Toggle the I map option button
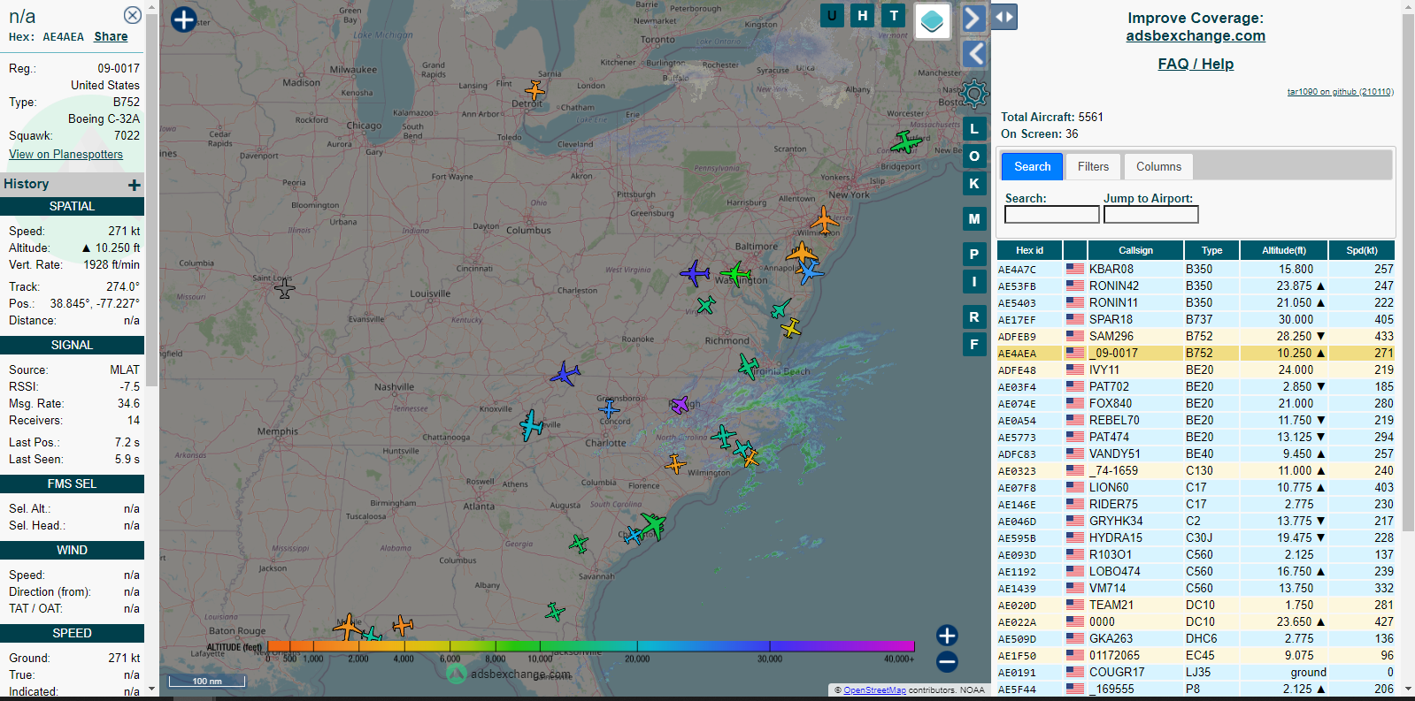1415x701 pixels. click(974, 282)
